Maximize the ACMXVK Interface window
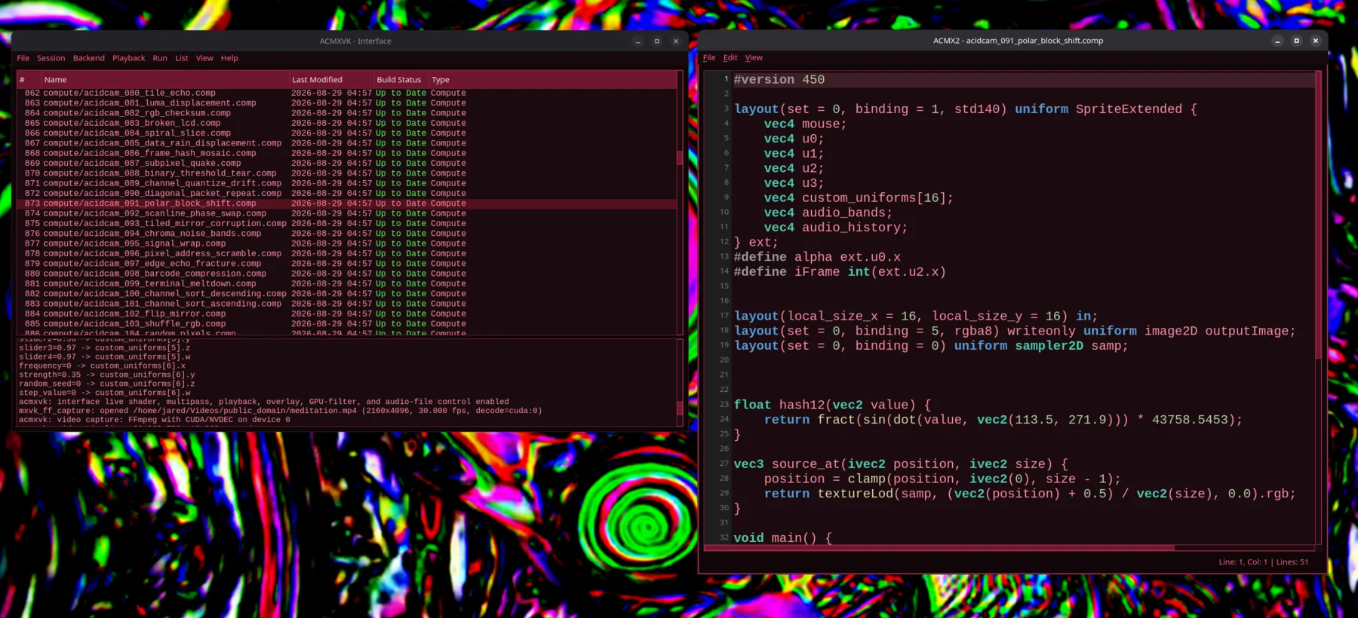 click(657, 41)
